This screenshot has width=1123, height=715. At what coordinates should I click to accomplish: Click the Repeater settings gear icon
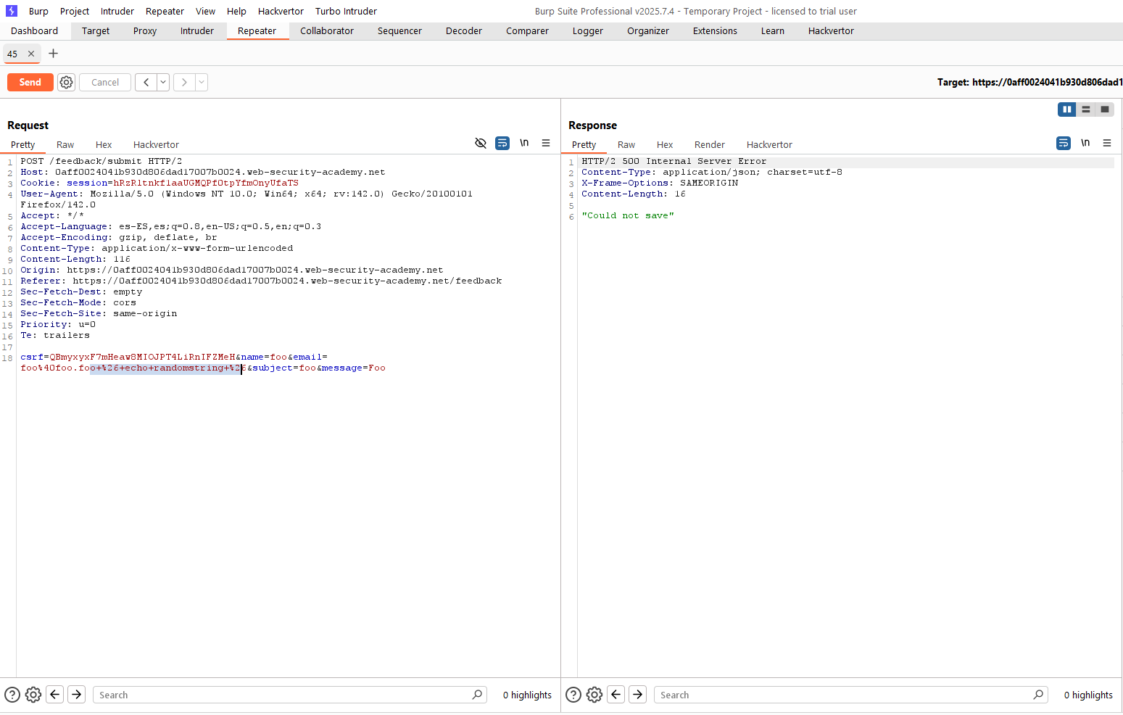tap(66, 83)
